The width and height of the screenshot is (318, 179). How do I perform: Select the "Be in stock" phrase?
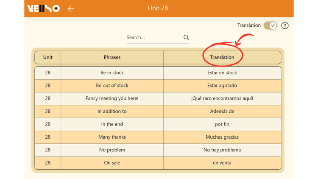coord(112,73)
